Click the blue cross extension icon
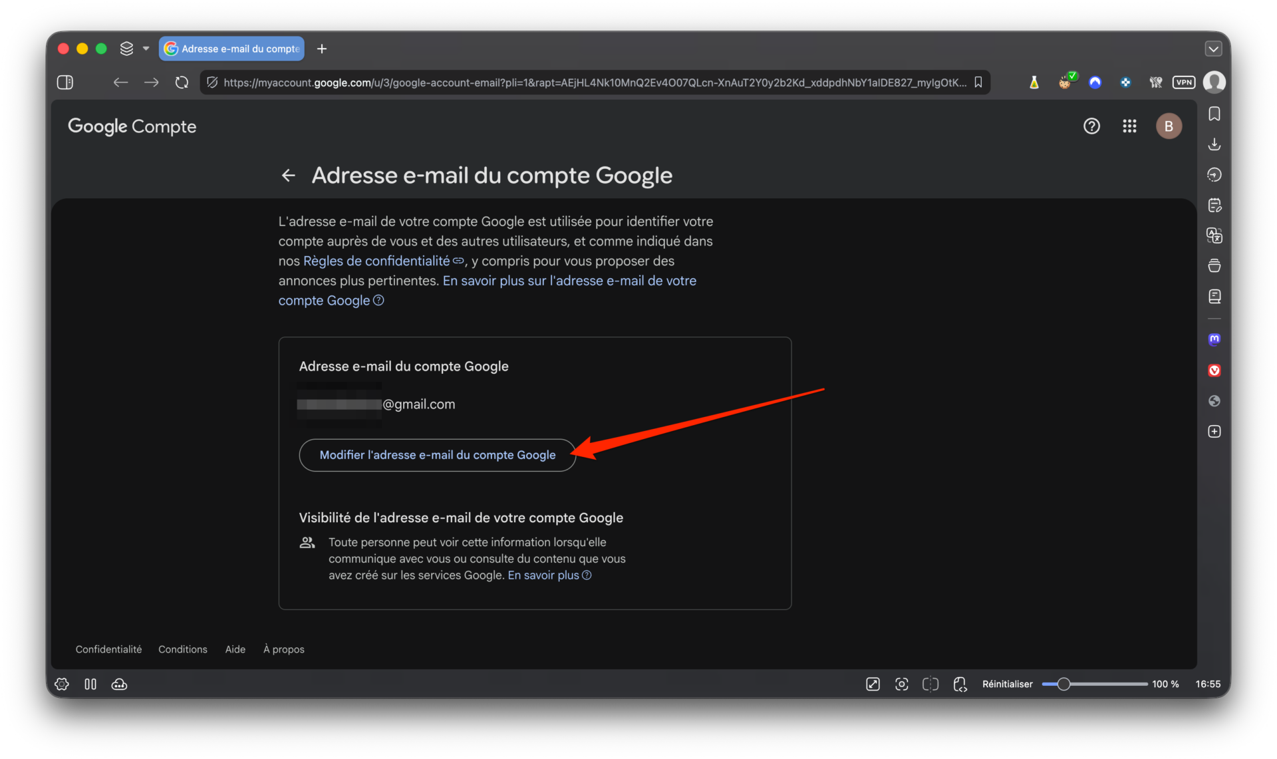1277x759 pixels. click(x=1125, y=82)
